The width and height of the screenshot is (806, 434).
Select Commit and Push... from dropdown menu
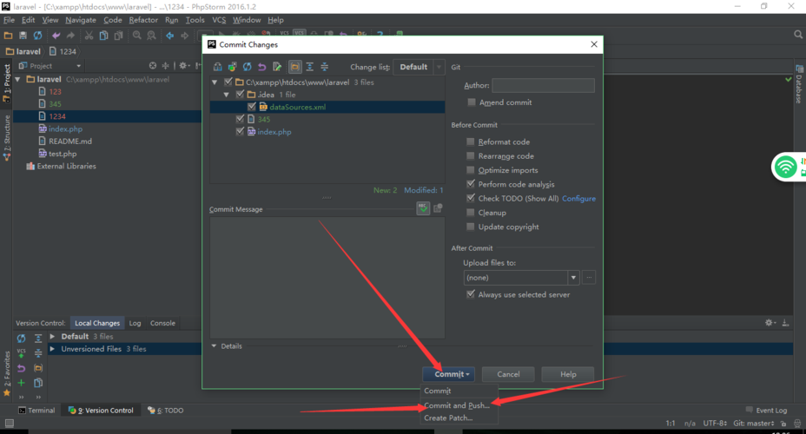click(457, 405)
